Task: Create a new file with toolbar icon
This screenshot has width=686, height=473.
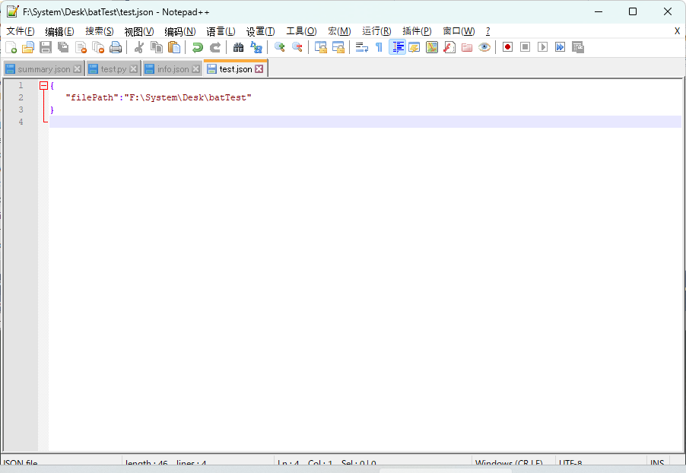Action: pyautogui.click(x=11, y=47)
